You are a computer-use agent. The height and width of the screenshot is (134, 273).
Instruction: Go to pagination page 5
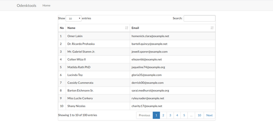coord(184,115)
